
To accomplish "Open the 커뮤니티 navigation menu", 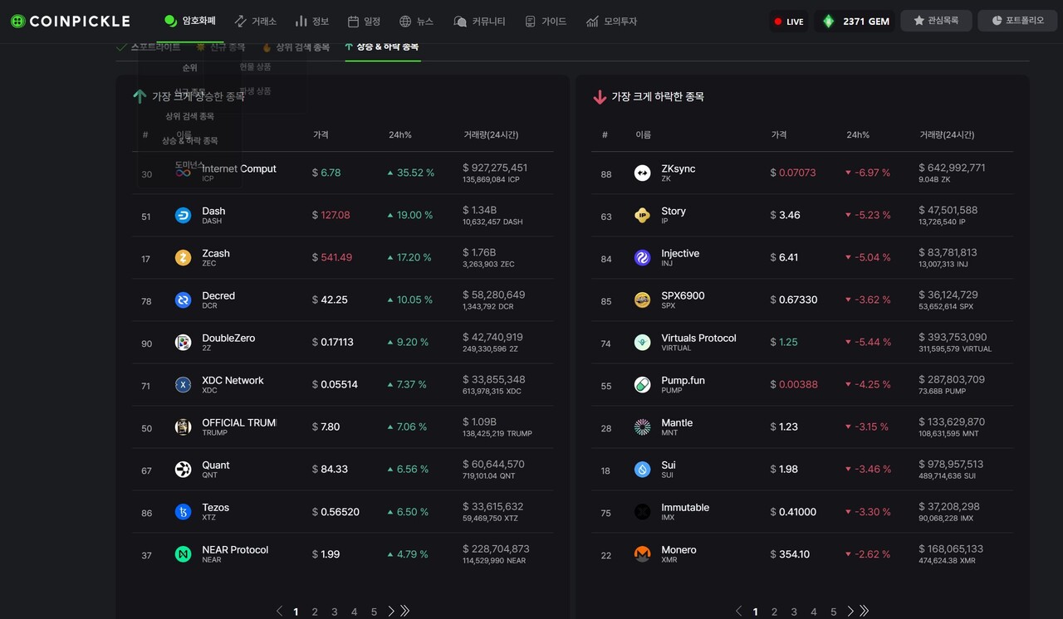I will [x=479, y=22].
